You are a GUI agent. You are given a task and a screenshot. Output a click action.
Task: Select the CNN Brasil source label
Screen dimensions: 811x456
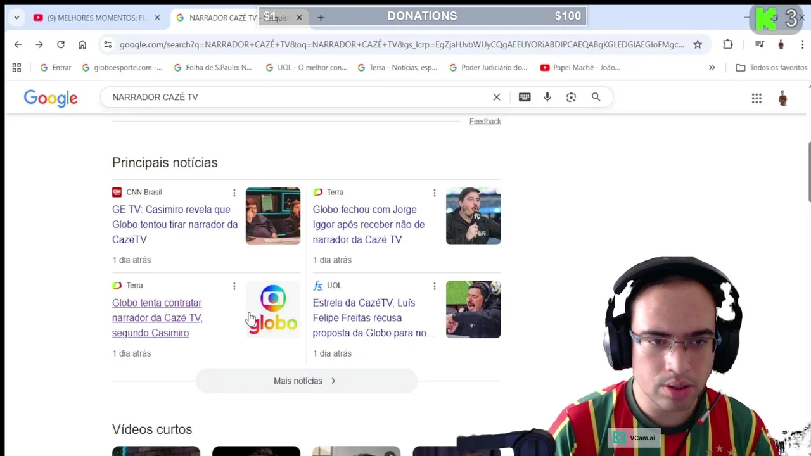(x=144, y=192)
